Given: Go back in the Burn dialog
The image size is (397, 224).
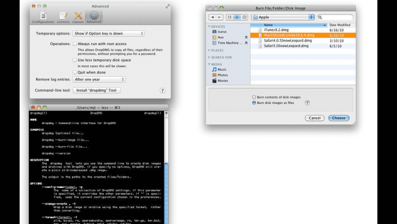Looking at the screenshot, I should 213,17.
